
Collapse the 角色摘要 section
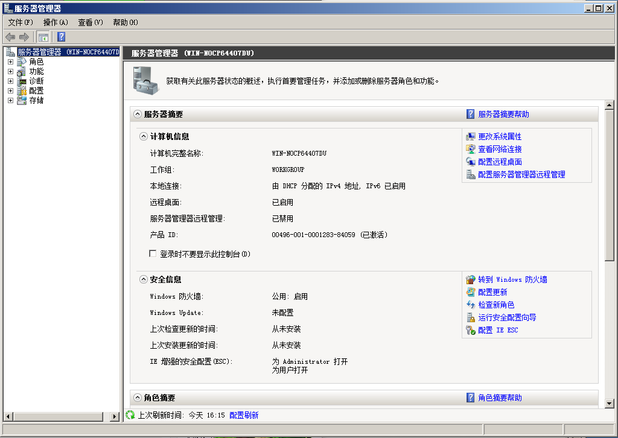[x=138, y=398]
